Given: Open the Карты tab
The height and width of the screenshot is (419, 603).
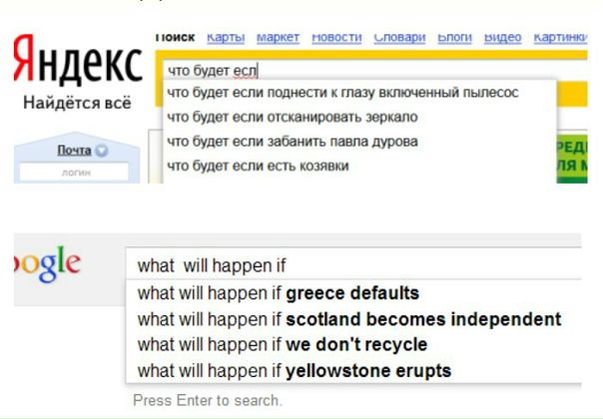Looking at the screenshot, I should click(226, 37).
